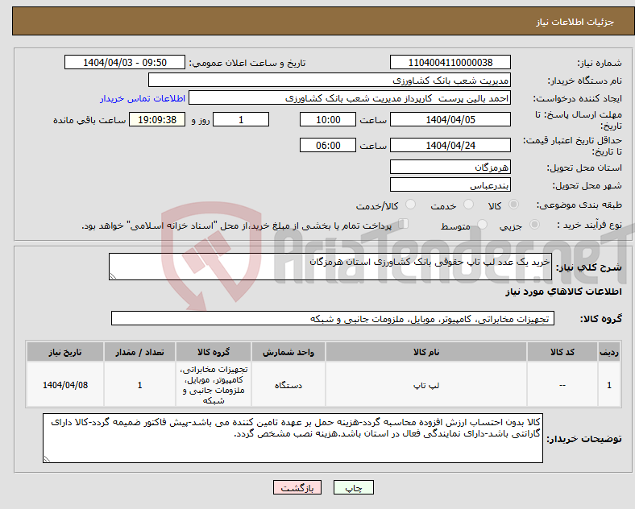The image size is (635, 509).
Task: Click the delivery city field بندرعباس
Action: tap(450, 185)
